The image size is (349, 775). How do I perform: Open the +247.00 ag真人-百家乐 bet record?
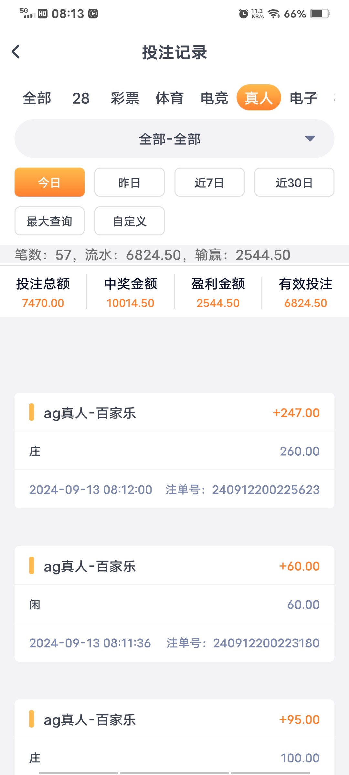point(174,450)
